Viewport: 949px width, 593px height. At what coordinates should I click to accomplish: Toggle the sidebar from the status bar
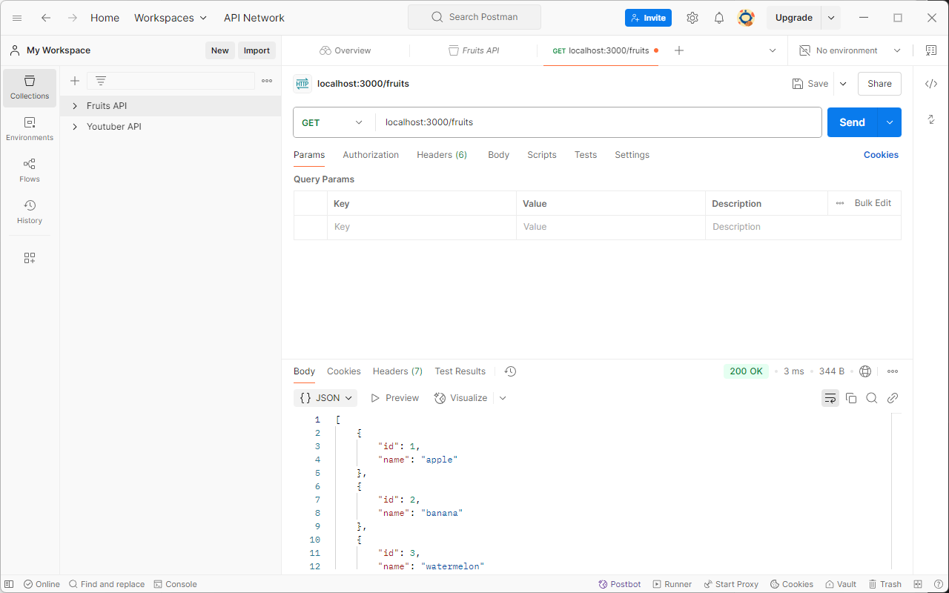[x=9, y=584]
